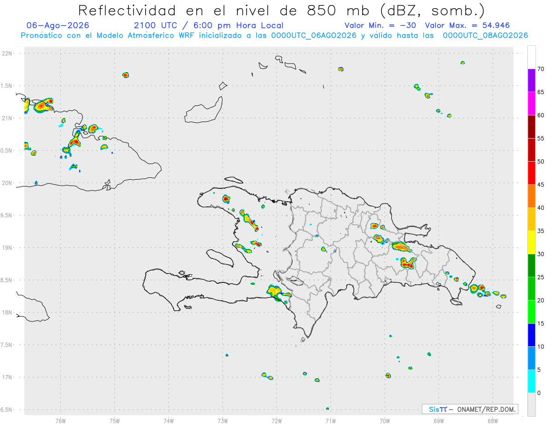Click the 'SisTT – ONAMET/REP.DOM.' credit box
The width and height of the screenshot is (553, 427).
pyautogui.click(x=470, y=409)
